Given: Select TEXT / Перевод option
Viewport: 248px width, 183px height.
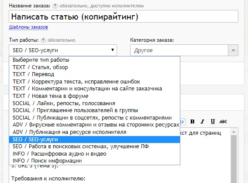Looking at the screenshot, I should pyautogui.click(x=95, y=74).
